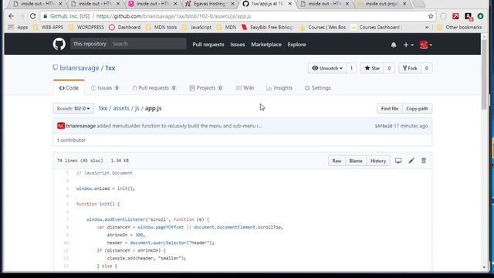Click the 1xx repository name link

[110, 68]
